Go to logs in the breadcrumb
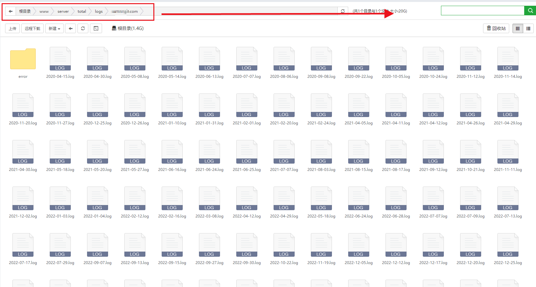536x287 pixels. pos(99,11)
